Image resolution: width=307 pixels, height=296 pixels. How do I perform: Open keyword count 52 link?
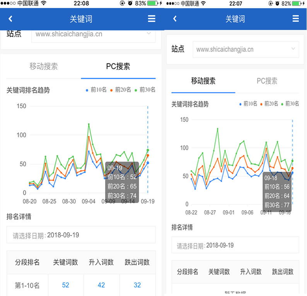click(x=65, y=285)
